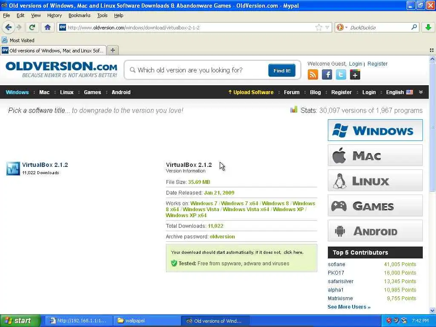Screen dimensions: 436x327
Task: Open the Edit menu
Action: (20, 15)
